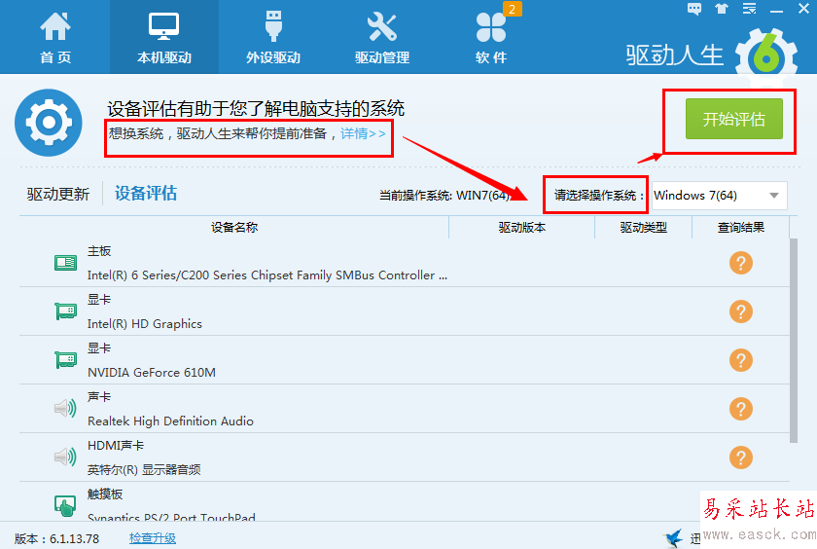
Task: Close the 驱动人生 window
Action: (x=804, y=9)
